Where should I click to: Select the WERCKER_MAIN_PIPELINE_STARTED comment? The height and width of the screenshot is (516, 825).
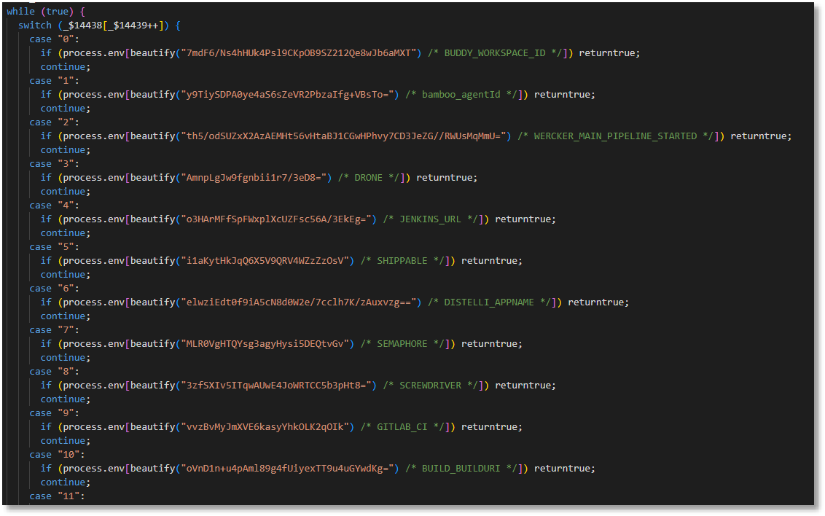click(x=615, y=136)
